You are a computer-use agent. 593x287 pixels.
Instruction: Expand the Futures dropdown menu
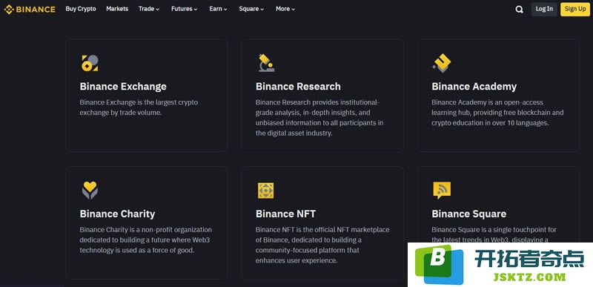coord(184,9)
